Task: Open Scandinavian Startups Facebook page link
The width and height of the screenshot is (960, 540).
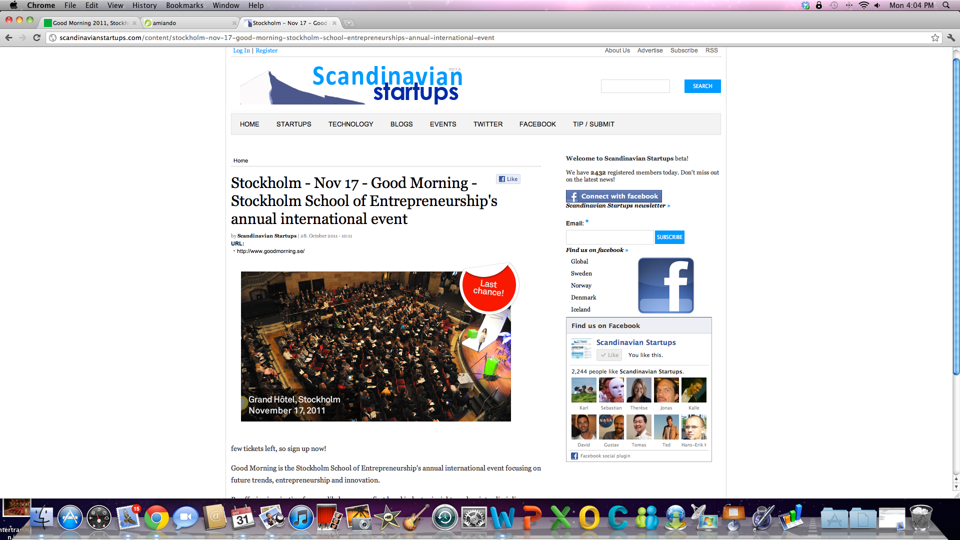Action: coord(636,342)
